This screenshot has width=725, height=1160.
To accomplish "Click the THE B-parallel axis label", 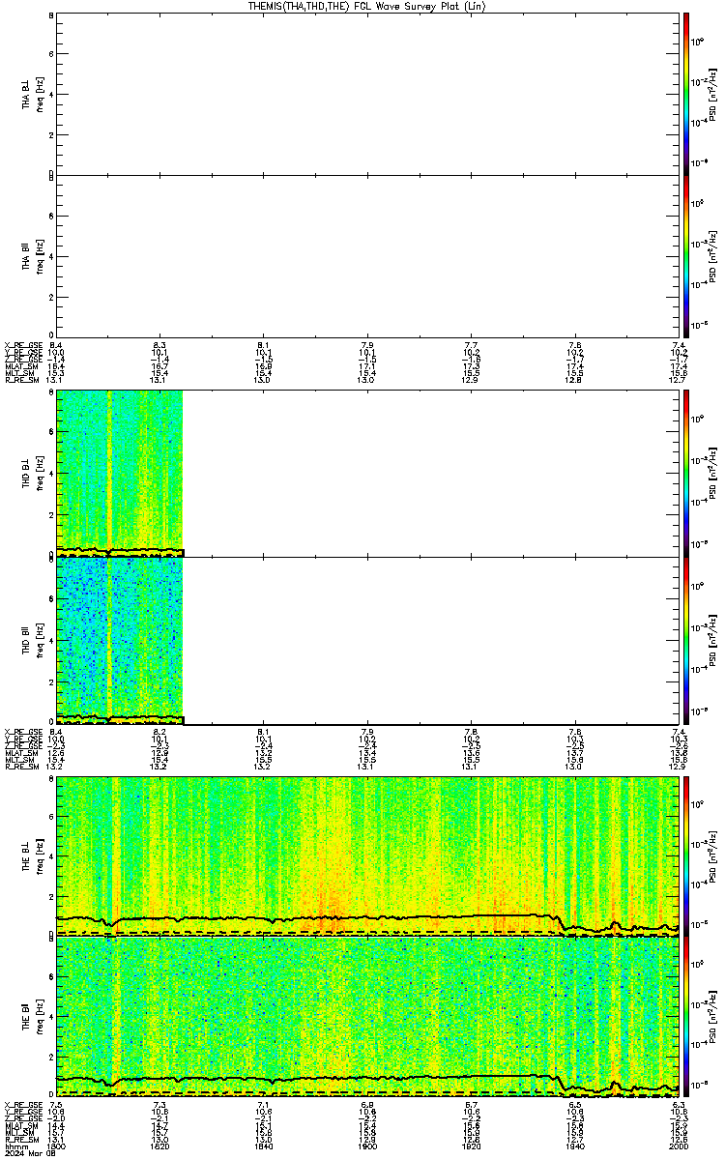I will click(x=28, y=1015).
